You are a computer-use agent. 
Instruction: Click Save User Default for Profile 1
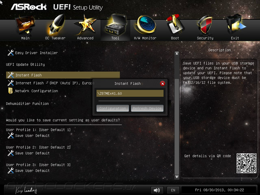(32, 136)
